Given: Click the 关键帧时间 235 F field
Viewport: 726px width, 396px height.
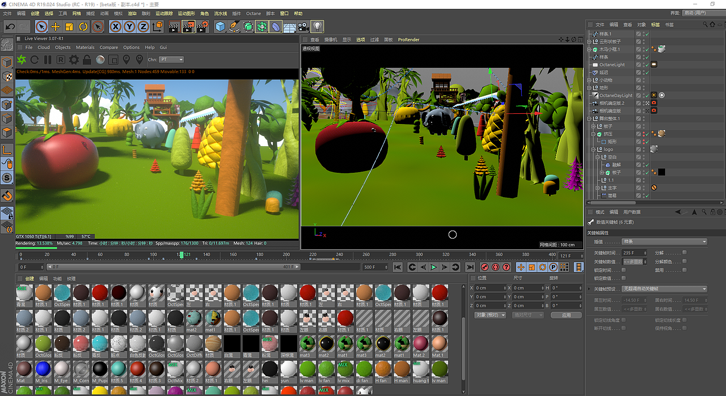Looking at the screenshot, I should [633, 253].
